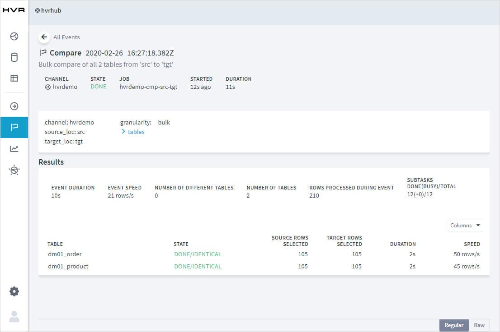
Task: Click the 11s duration value
Action: tap(230, 87)
